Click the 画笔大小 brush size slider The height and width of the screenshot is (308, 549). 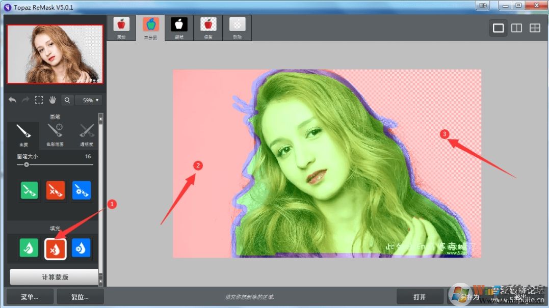point(55,164)
